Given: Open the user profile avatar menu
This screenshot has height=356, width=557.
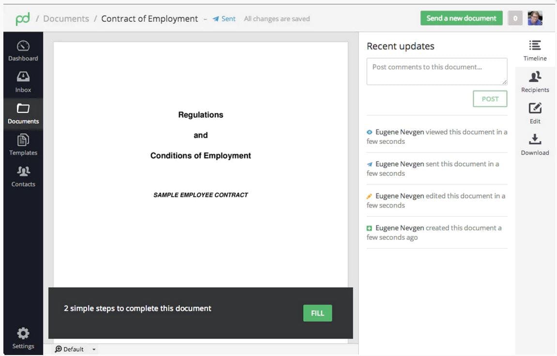Looking at the screenshot, I should (x=535, y=18).
